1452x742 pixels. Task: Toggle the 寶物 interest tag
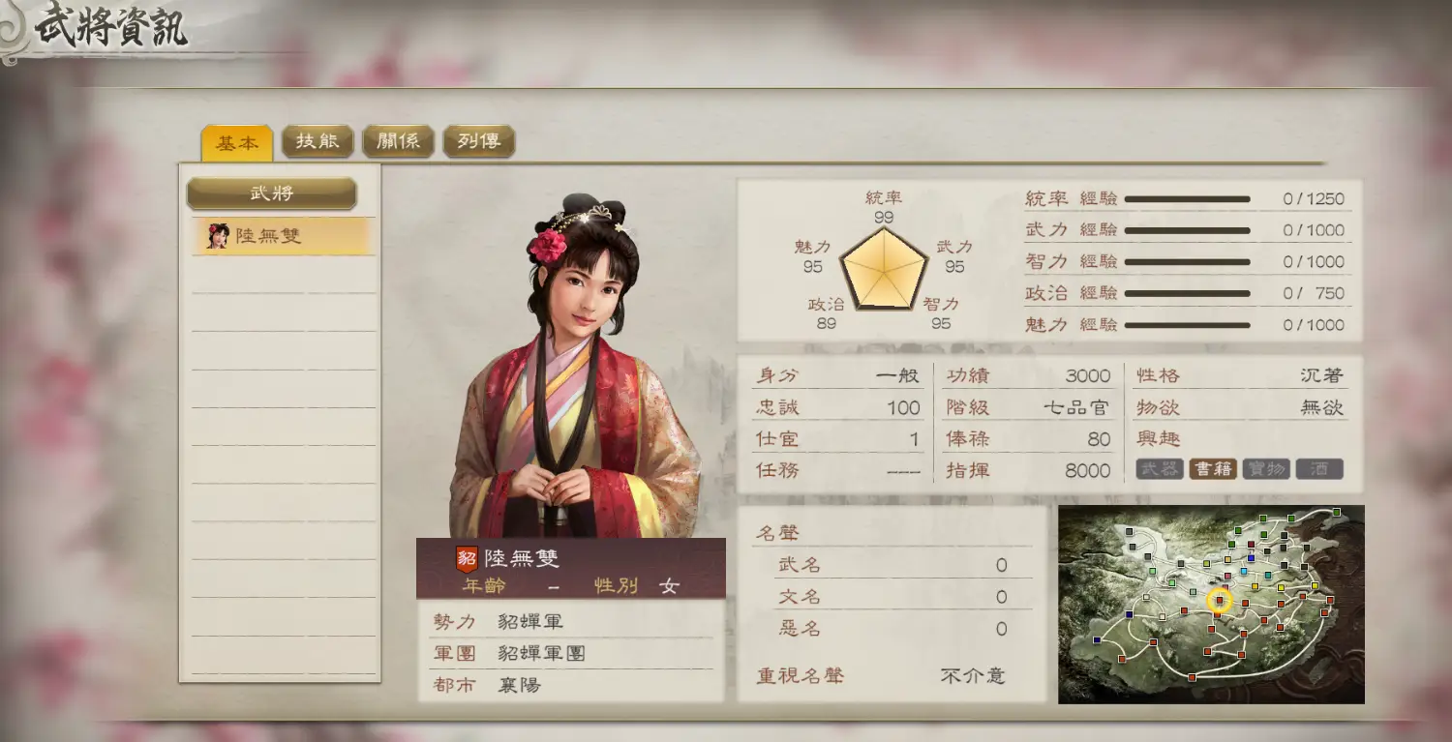(x=1266, y=469)
